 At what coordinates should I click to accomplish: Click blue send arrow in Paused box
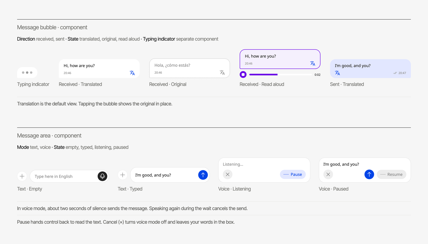tap(369, 175)
